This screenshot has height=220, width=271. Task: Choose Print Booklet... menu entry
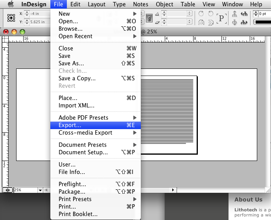click(96, 214)
